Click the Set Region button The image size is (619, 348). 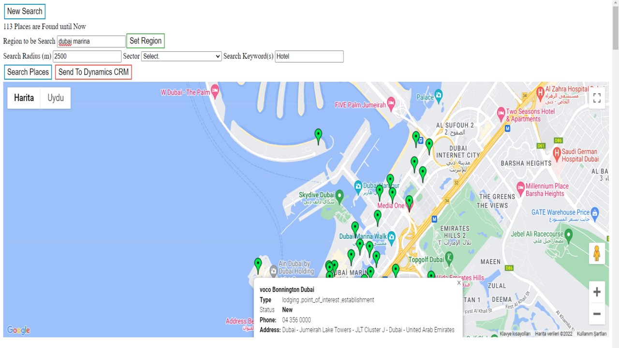click(146, 41)
